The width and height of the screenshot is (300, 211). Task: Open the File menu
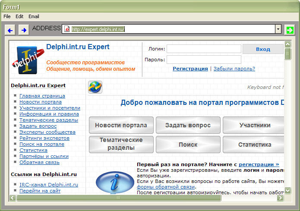[7, 16]
